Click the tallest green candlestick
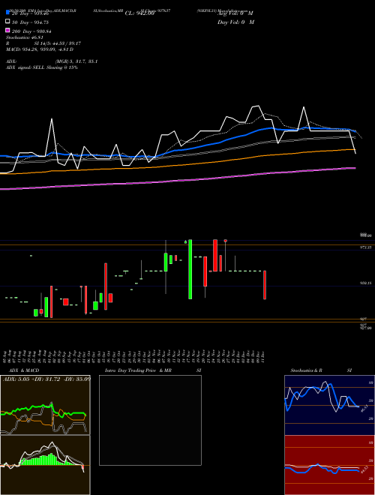Screen dimensions: 375x495 [x=190, y=269]
